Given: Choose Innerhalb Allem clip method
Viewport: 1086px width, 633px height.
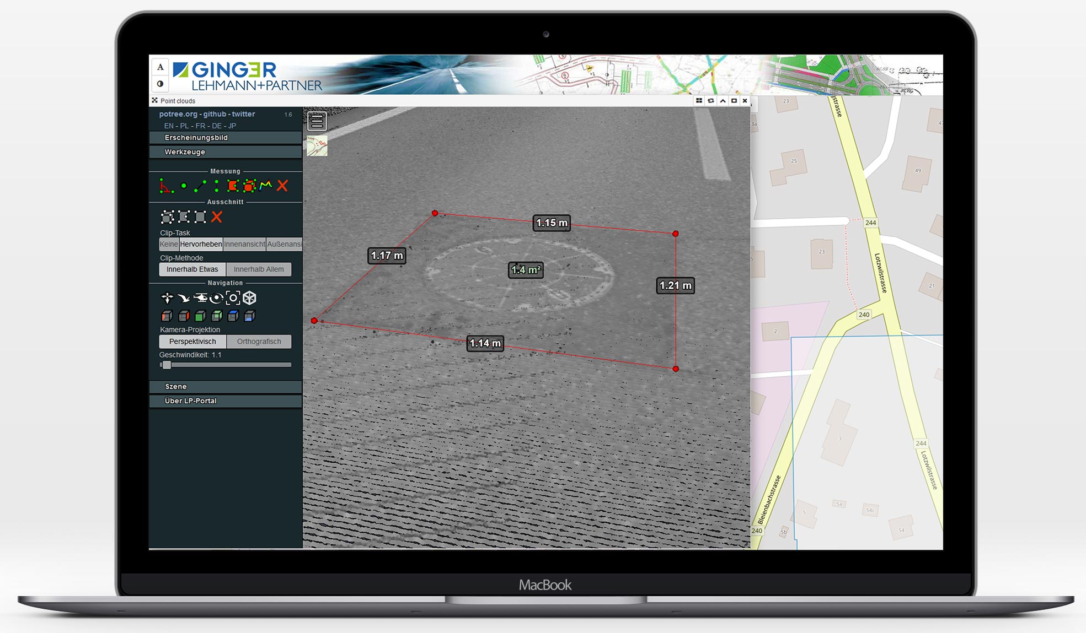Looking at the screenshot, I should (x=259, y=269).
